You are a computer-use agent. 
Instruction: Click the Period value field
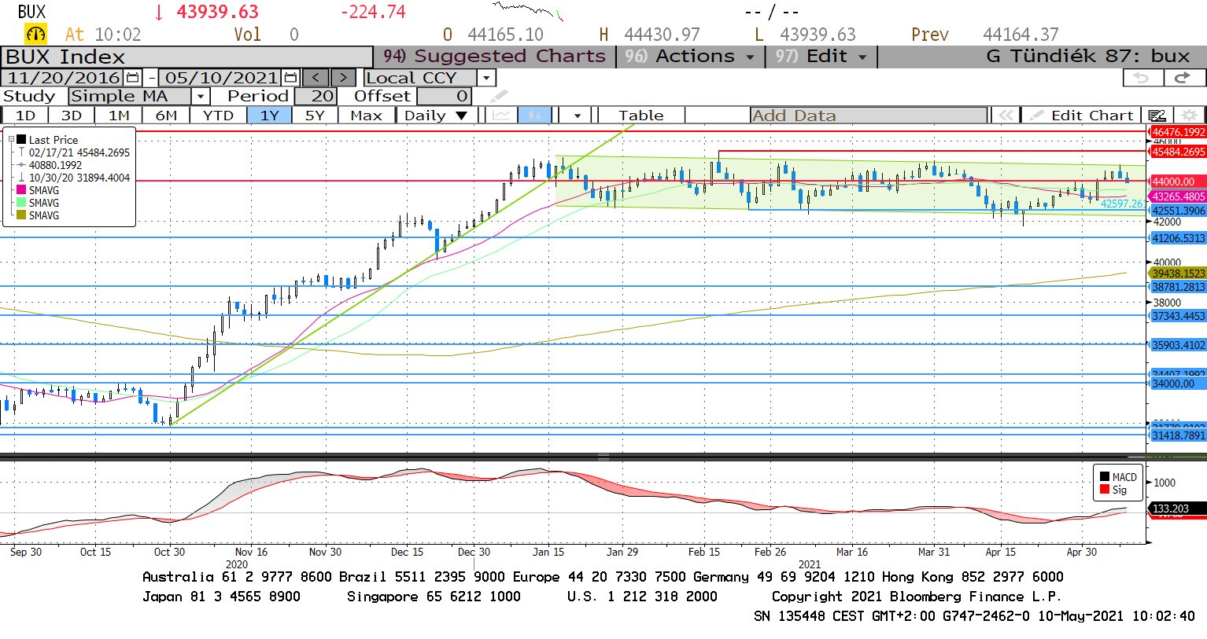tap(316, 96)
